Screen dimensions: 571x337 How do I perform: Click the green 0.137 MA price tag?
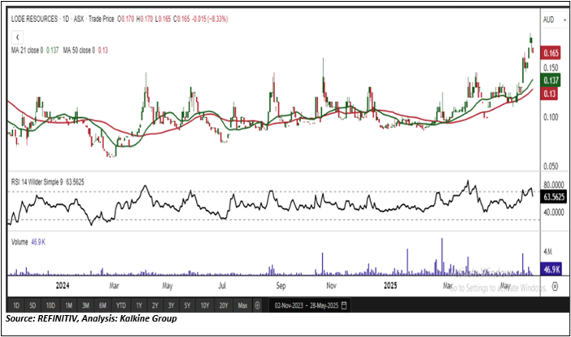(551, 80)
